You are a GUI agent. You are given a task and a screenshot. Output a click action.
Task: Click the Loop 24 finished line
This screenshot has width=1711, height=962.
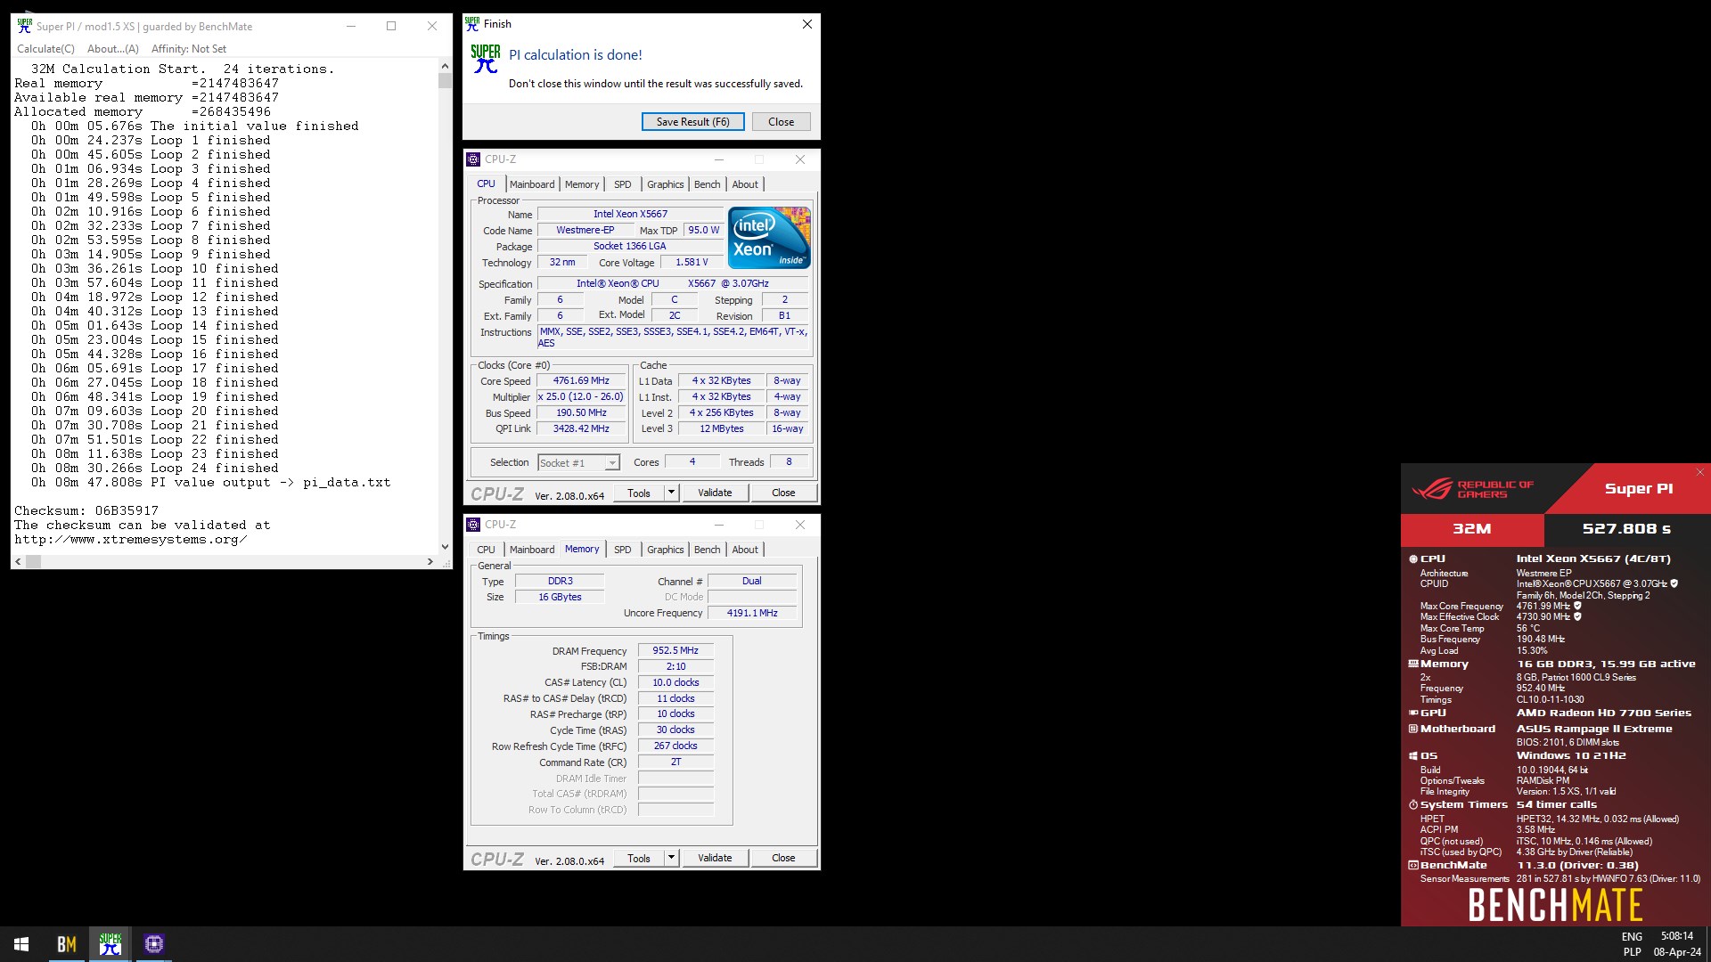click(x=155, y=469)
